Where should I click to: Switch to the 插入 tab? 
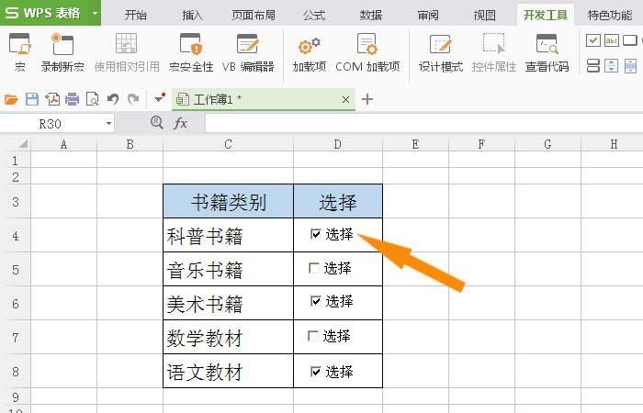click(x=192, y=16)
